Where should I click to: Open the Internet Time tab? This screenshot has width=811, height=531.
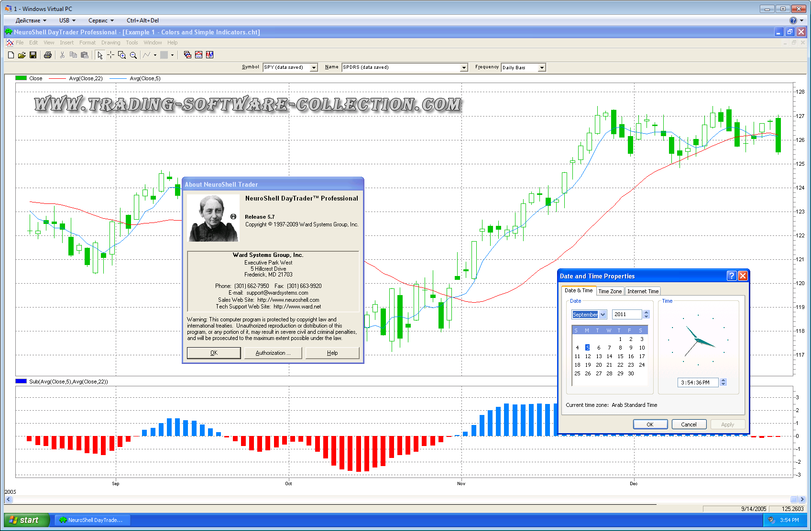point(643,291)
